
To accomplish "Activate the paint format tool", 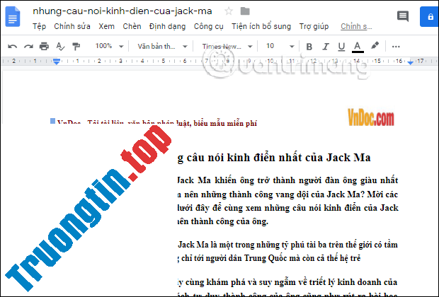I will (76, 47).
